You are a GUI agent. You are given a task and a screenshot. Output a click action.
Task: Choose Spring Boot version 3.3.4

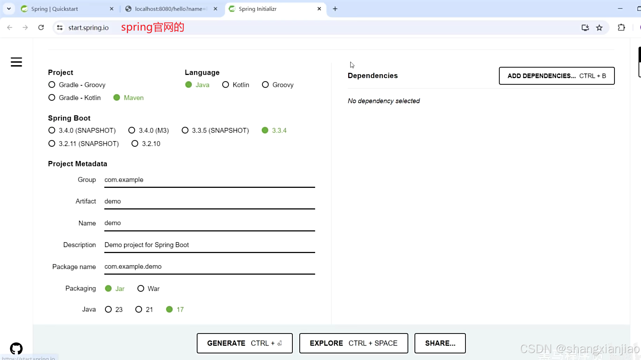(x=274, y=130)
